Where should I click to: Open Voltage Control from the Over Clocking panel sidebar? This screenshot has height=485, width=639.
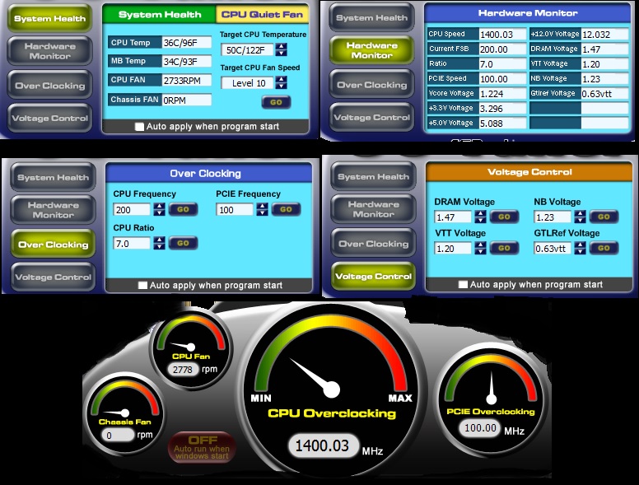(53, 277)
